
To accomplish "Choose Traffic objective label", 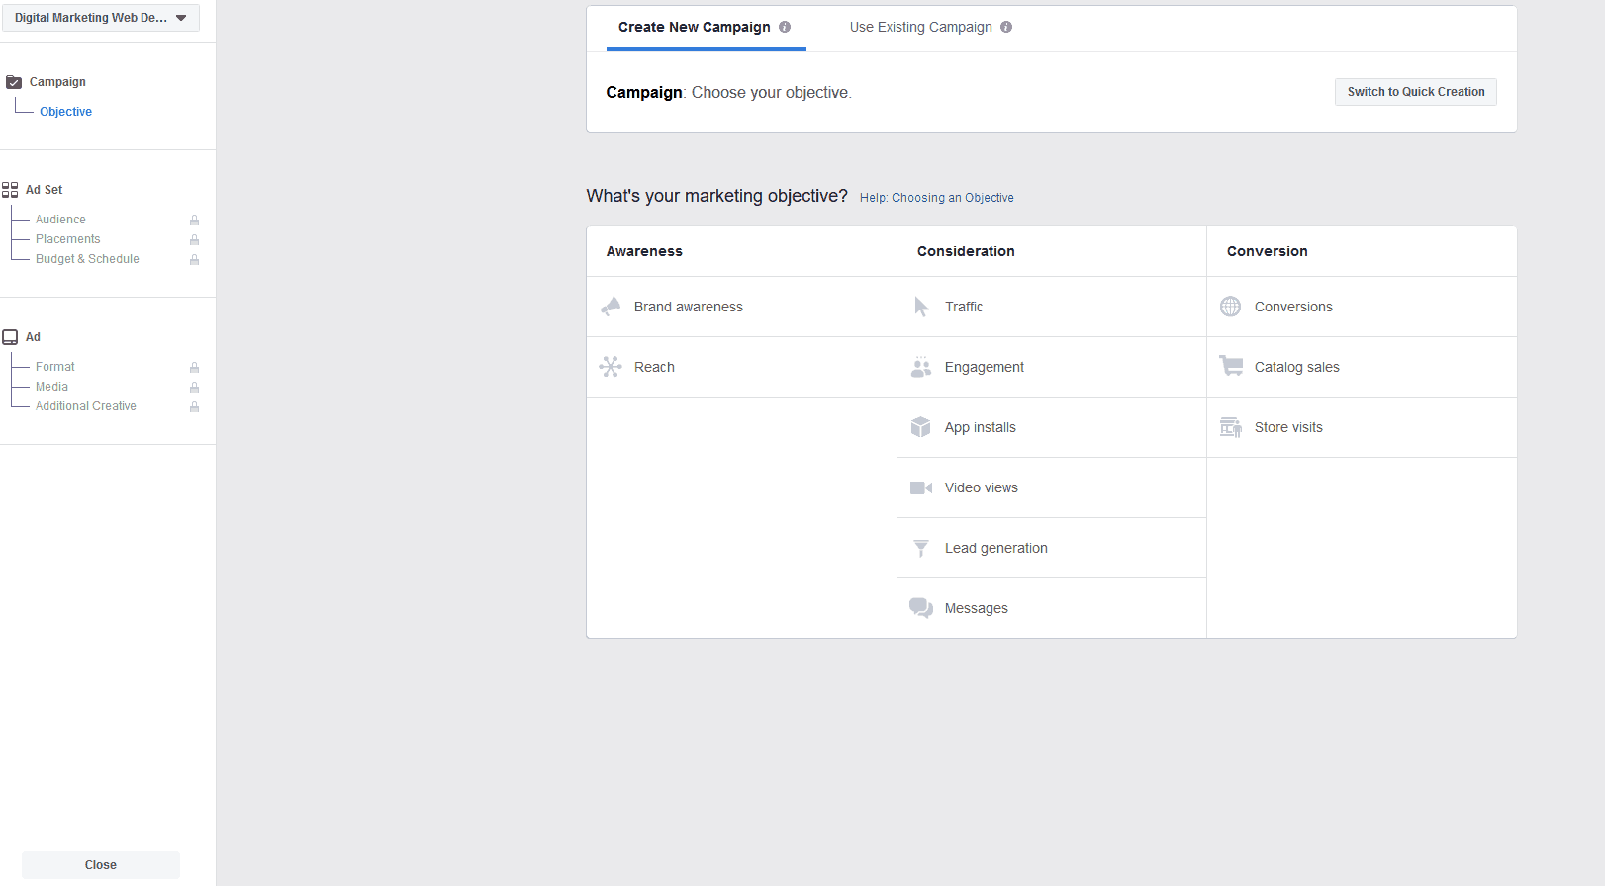I will (x=964, y=307).
